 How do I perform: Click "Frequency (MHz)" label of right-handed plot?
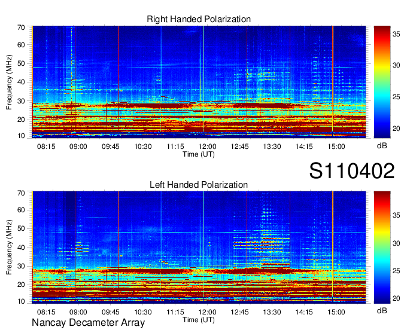(9, 82)
